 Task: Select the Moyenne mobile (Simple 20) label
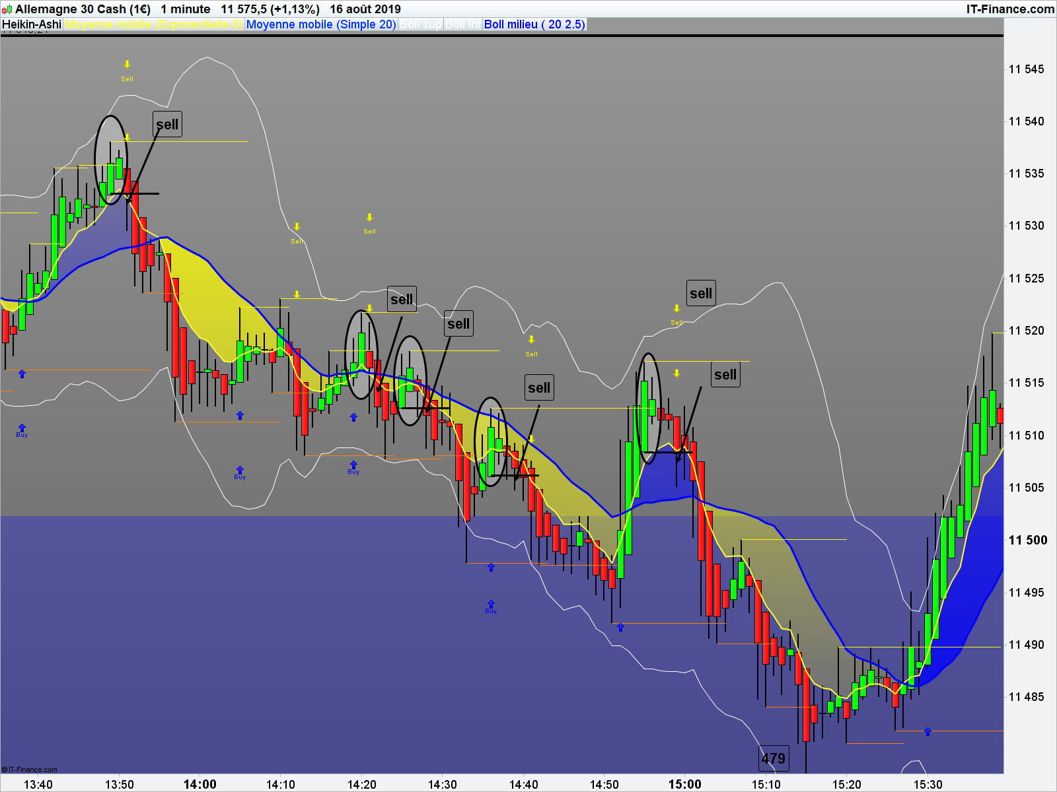(x=321, y=24)
